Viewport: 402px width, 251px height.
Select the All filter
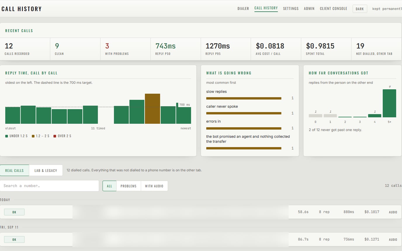click(110, 186)
